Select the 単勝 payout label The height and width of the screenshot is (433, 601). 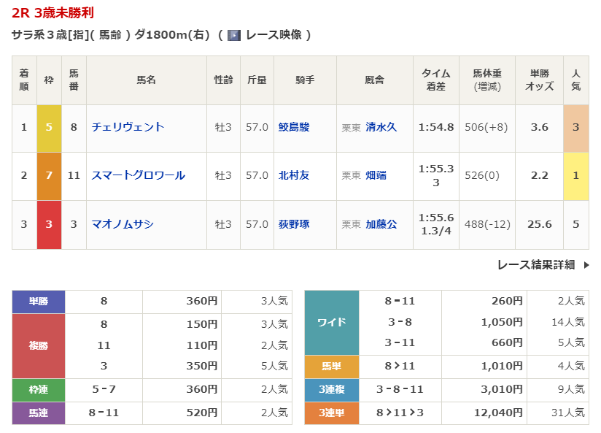click(x=39, y=301)
